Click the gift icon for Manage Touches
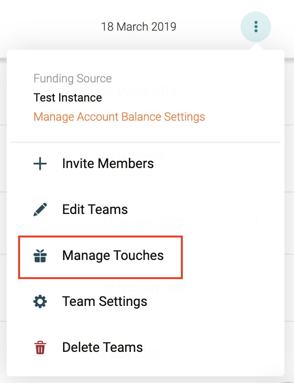The image size is (294, 383). (x=40, y=256)
